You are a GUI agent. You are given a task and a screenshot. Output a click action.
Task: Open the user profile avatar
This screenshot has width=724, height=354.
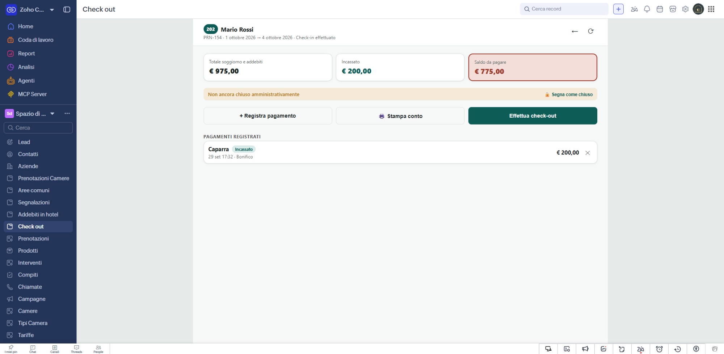click(x=698, y=9)
